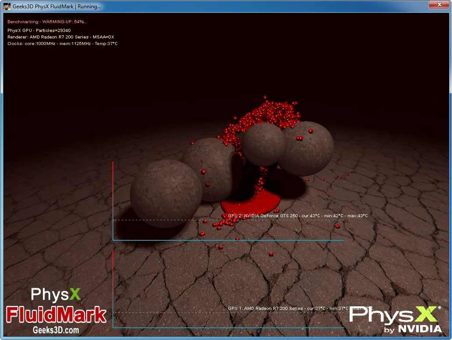Open the Geeks3D.com link

point(56,330)
